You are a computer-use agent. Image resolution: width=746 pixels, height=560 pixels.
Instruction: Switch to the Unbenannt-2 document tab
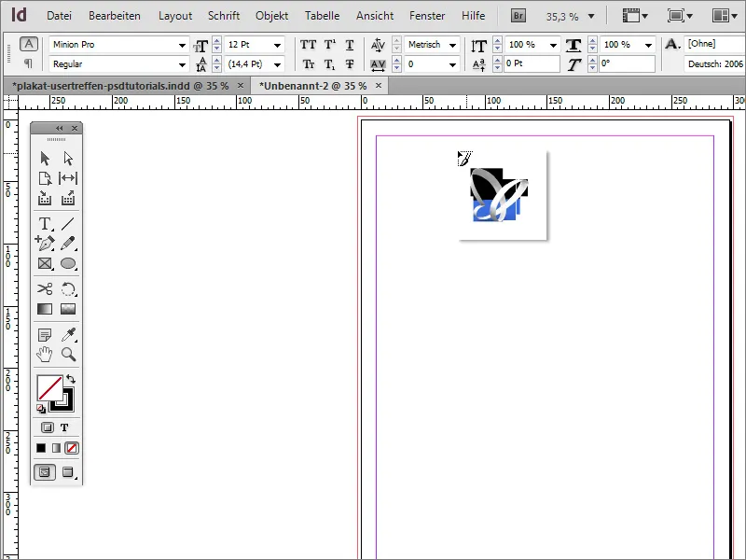pyautogui.click(x=312, y=83)
